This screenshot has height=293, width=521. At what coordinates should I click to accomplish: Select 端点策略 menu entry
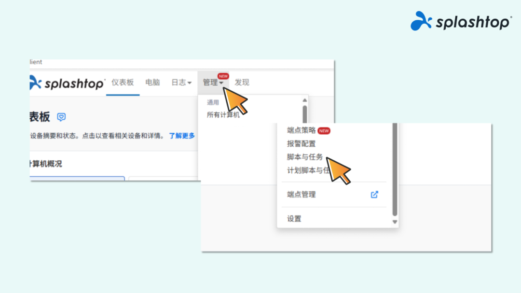click(x=302, y=130)
